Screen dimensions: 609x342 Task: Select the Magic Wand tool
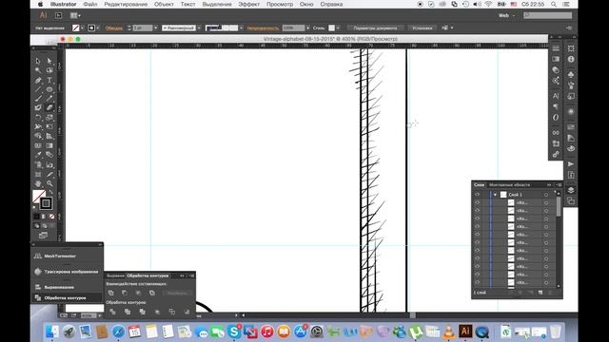(38, 70)
